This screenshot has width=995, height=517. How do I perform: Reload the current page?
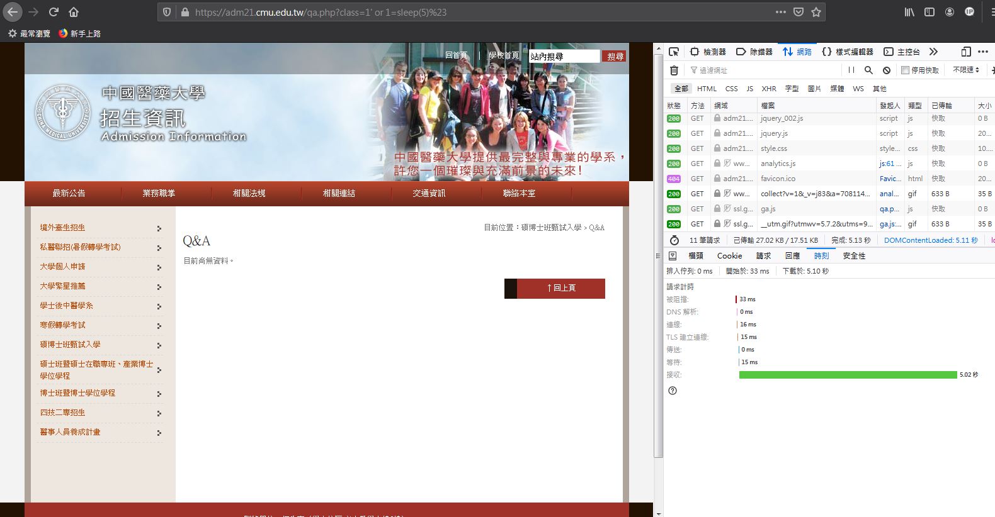54,12
